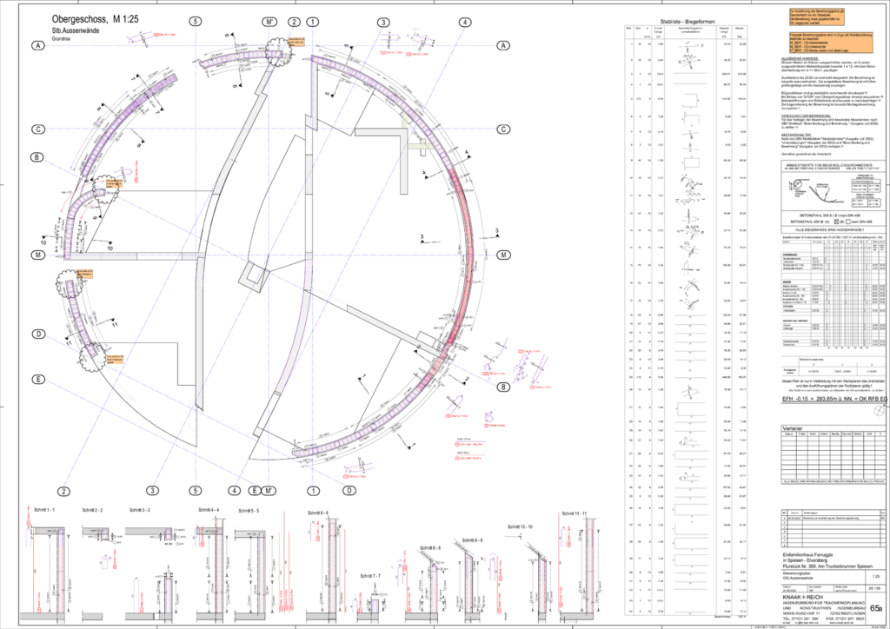Click the plan number '65a' in title block
Viewport: 890px width, 629px height.
click(x=876, y=610)
